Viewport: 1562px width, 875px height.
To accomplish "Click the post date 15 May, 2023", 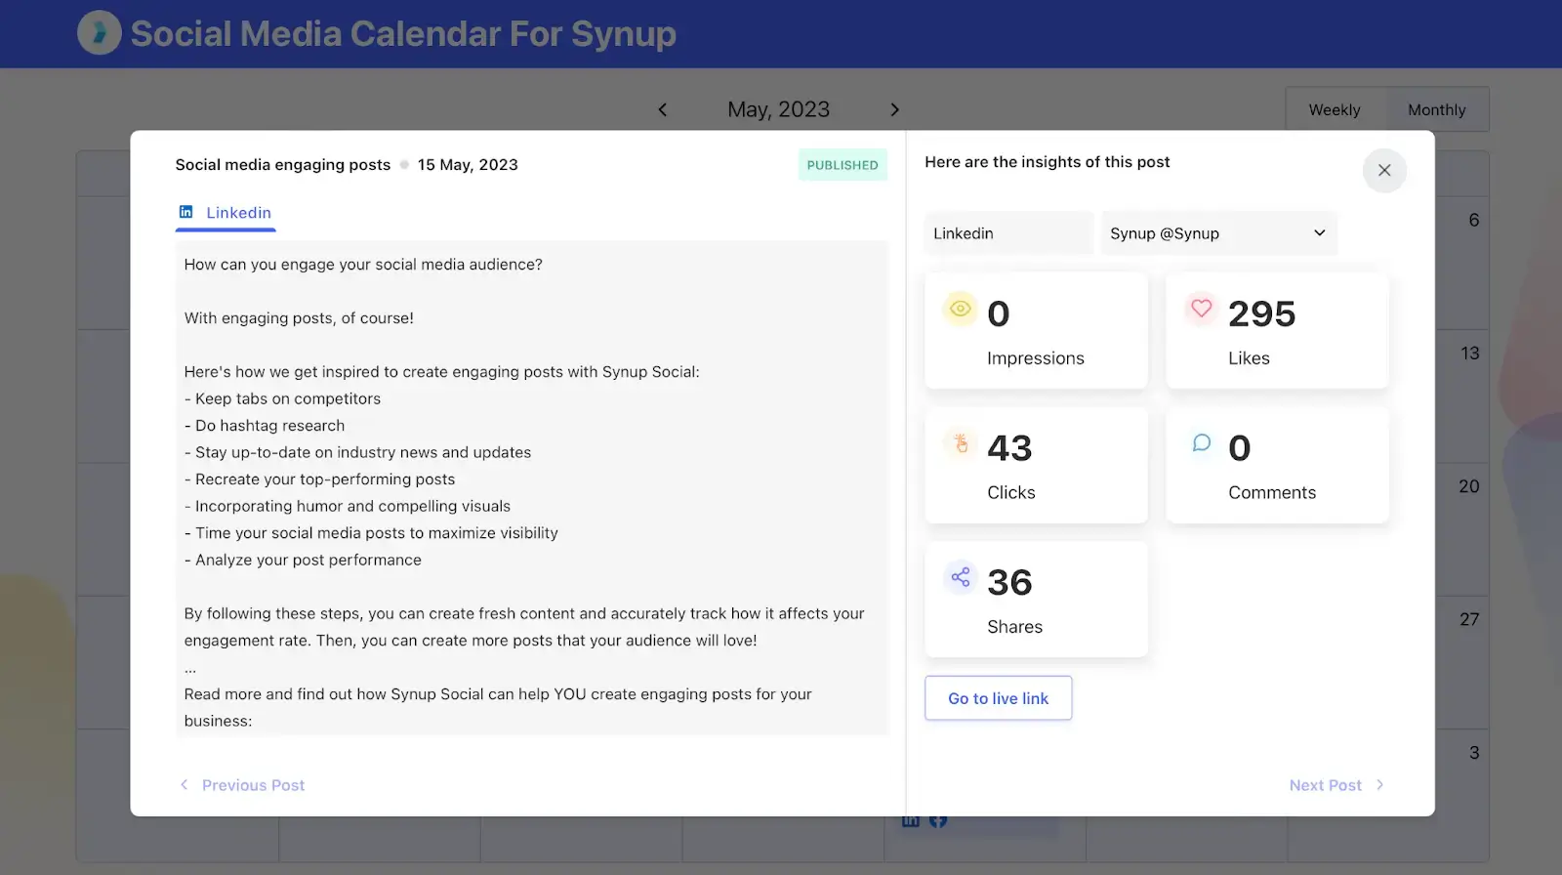I will pyautogui.click(x=468, y=165).
